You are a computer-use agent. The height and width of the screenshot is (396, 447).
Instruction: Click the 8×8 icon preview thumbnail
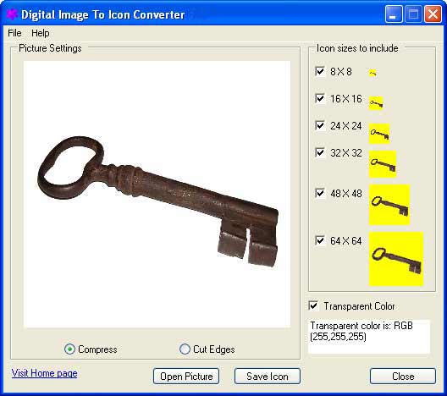click(372, 73)
